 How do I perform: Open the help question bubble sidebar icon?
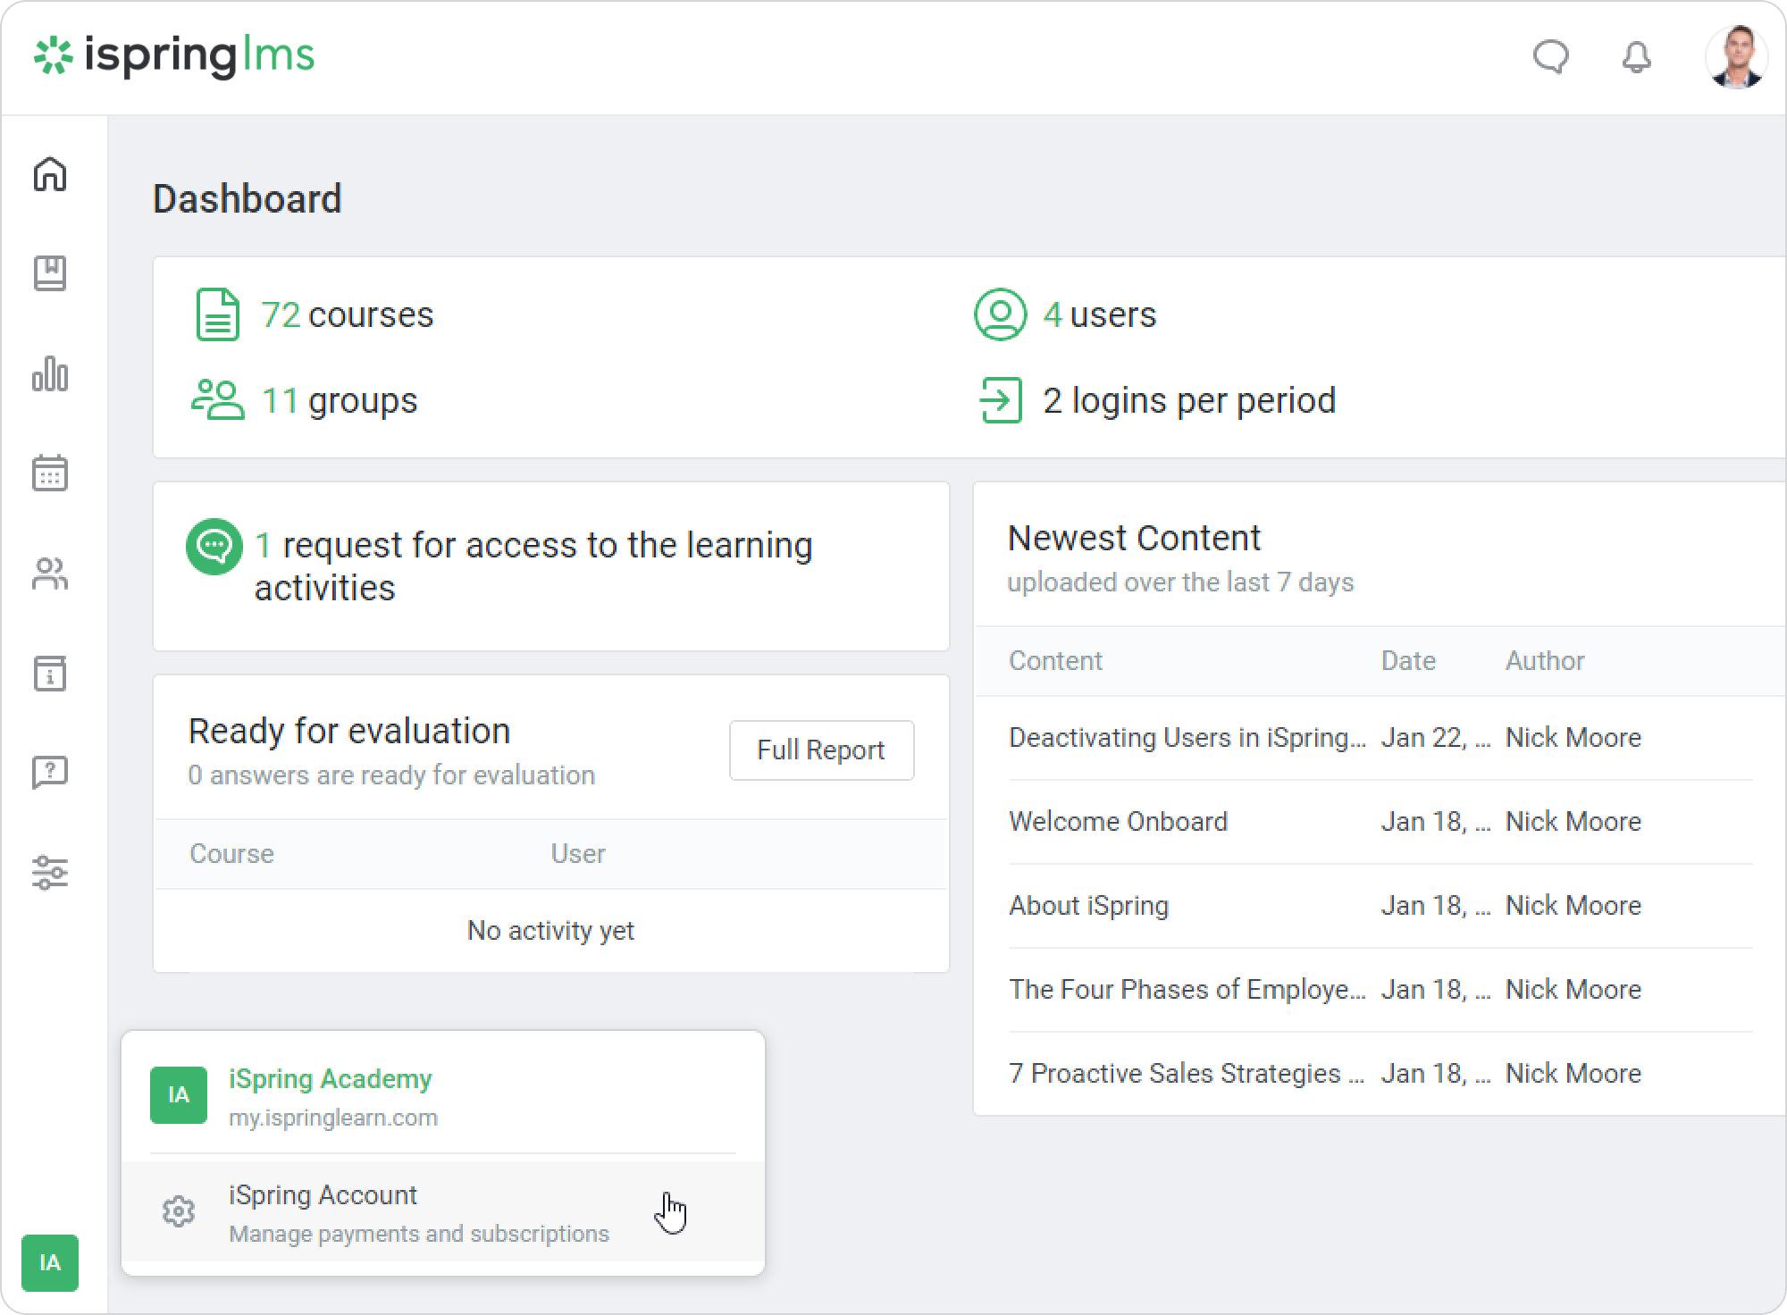[50, 773]
